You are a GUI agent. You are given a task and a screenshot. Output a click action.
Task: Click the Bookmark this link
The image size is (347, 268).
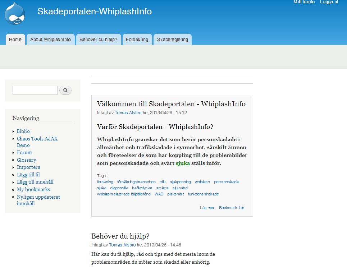tap(232, 208)
